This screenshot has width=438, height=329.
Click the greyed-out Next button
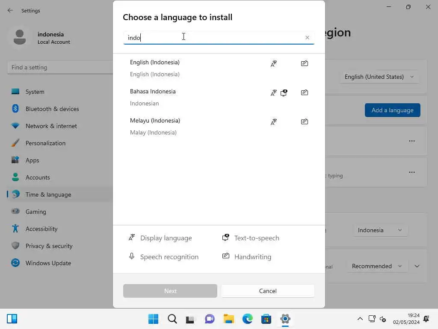tap(170, 291)
